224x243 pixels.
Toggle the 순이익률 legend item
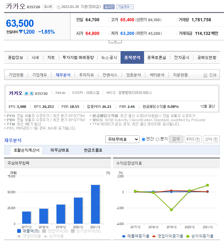tap(54, 236)
